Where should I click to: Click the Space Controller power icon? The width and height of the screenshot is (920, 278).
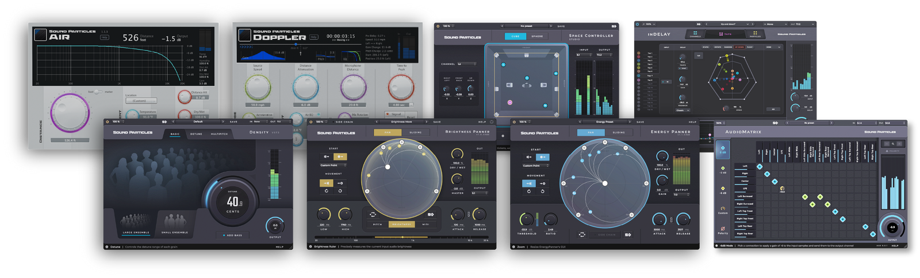coord(438,26)
